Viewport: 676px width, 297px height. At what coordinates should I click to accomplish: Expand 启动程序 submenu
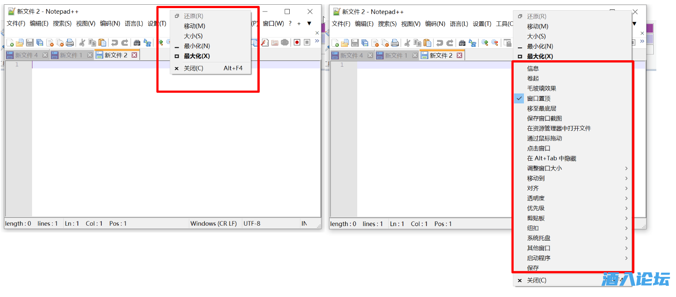pyautogui.click(x=573, y=258)
